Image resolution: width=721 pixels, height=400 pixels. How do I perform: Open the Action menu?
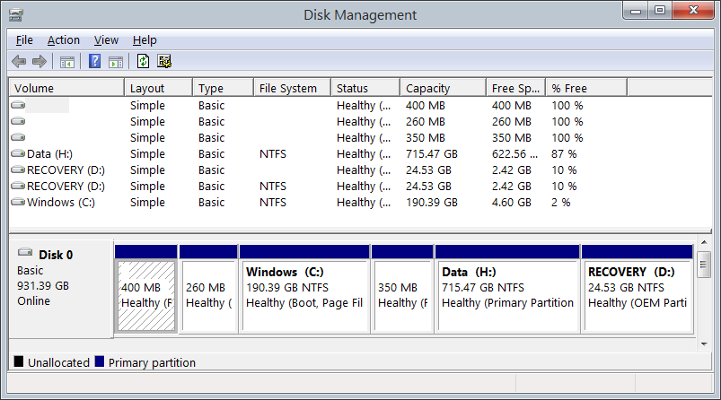pyautogui.click(x=64, y=40)
